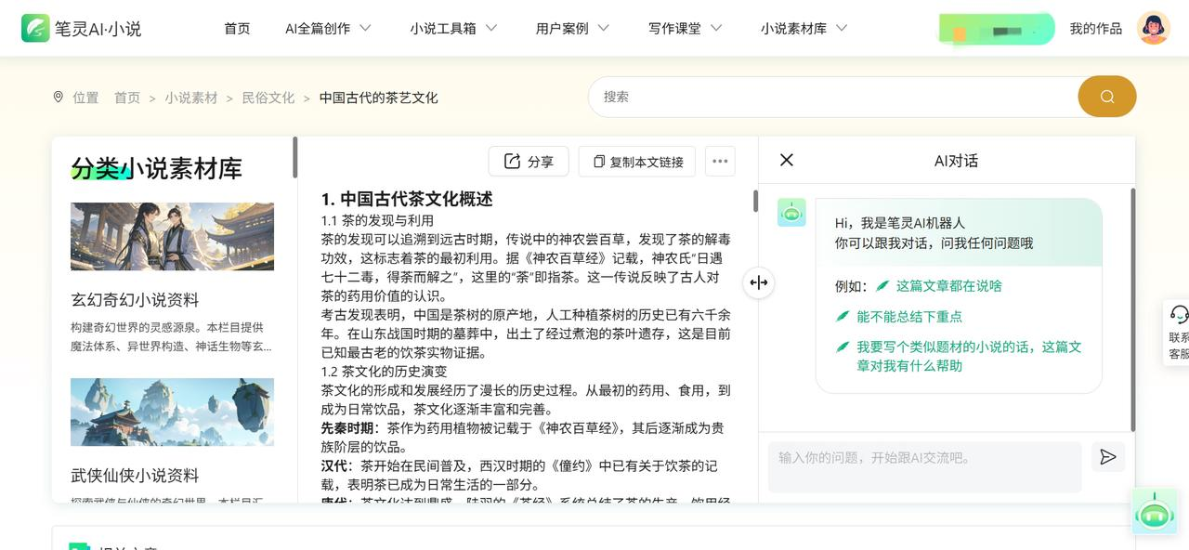
Task: Send the AI chat message
Action: [1108, 456]
